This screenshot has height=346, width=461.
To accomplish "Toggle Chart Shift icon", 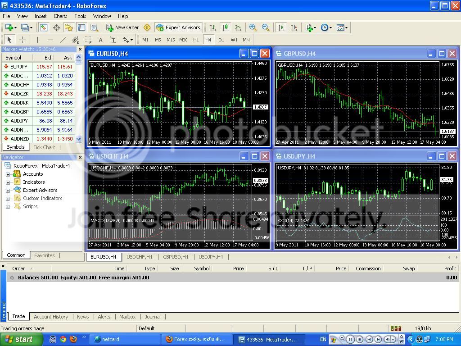I will [294, 27].
